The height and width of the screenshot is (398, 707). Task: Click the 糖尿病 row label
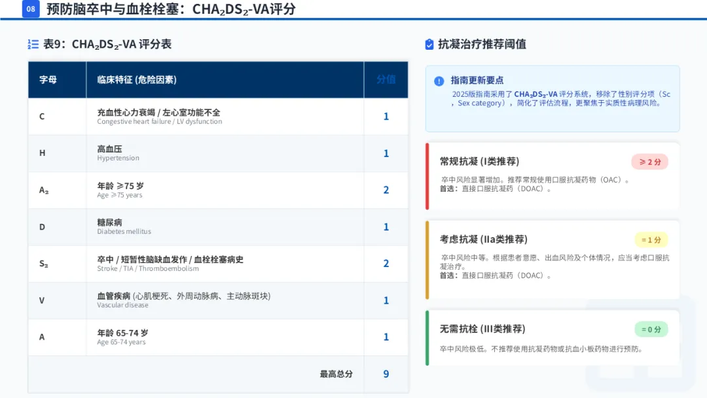(x=109, y=222)
